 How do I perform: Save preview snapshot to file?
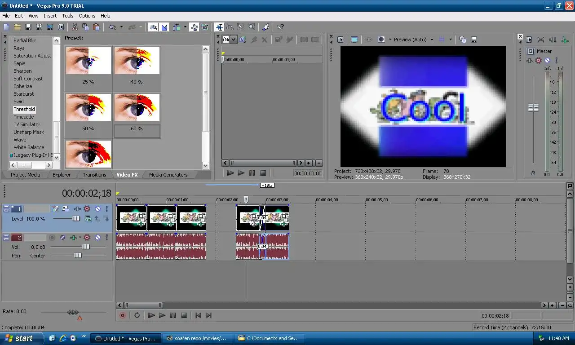[473, 40]
